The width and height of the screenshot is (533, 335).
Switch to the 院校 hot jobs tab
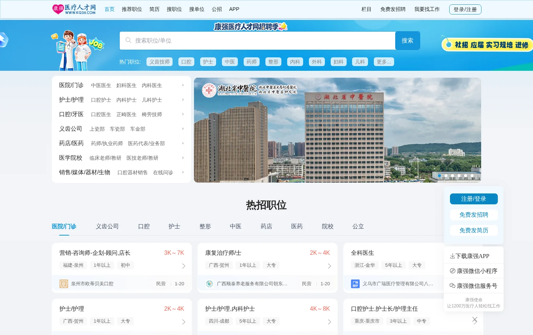coord(328,226)
